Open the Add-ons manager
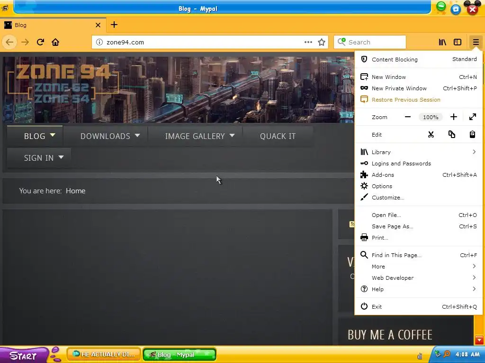 (x=419, y=175)
